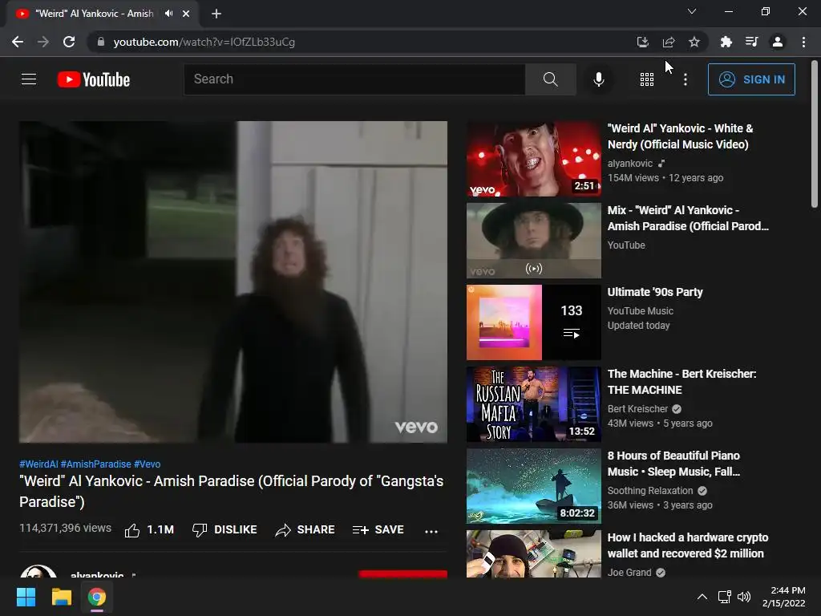Open Chrome extensions puzzle icon
The width and height of the screenshot is (821, 616).
coord(726,42)
